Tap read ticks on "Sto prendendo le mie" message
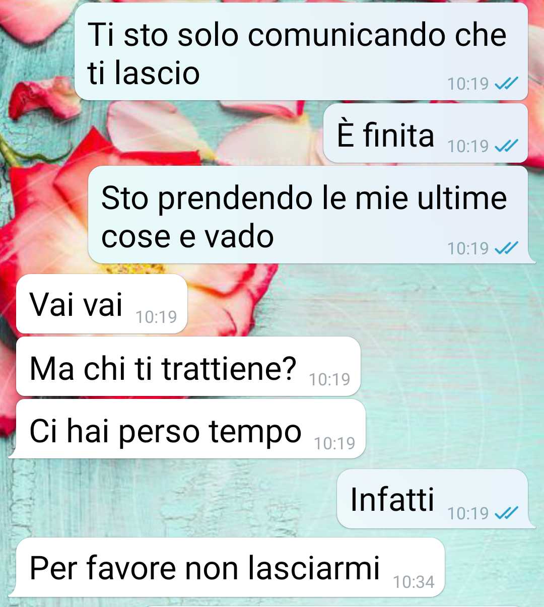This screenshot has height=607, width=544. [x=506, y=248]
